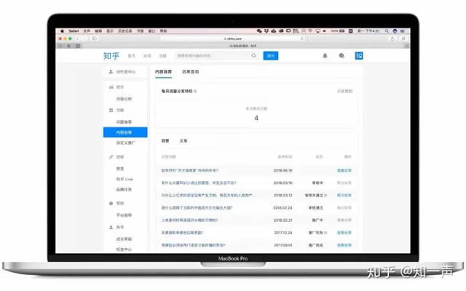
Task: Click the Apple logo in the macOS menu bar
Action: [x=62, y=31]
